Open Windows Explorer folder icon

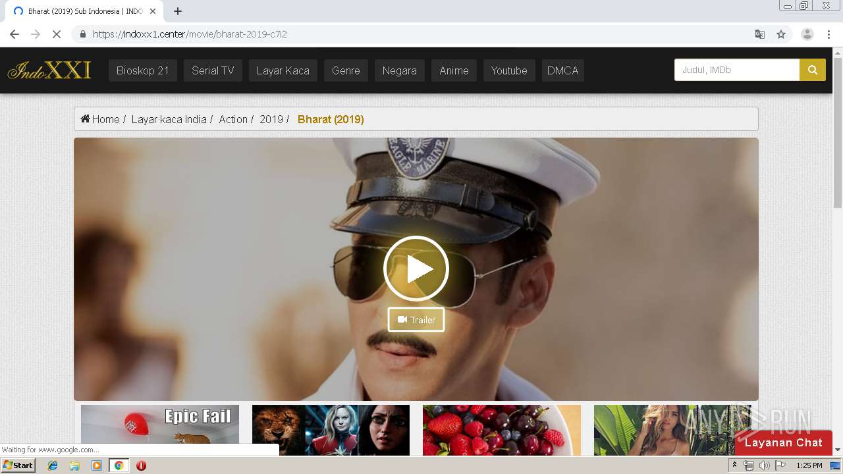point(74,465)
